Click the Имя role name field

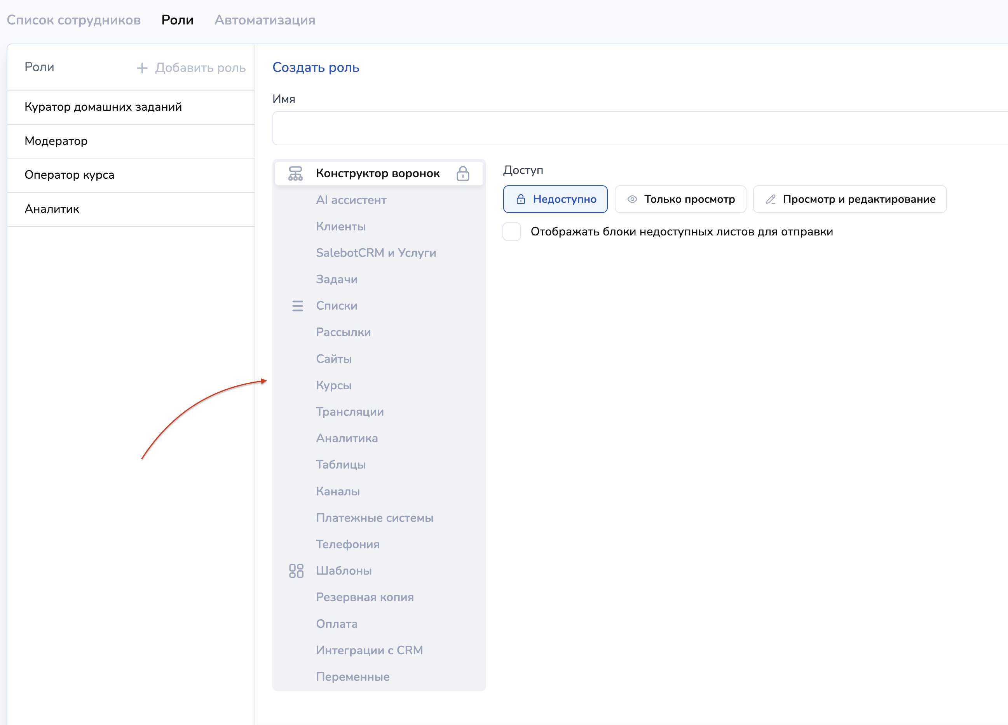coord(639,128)
